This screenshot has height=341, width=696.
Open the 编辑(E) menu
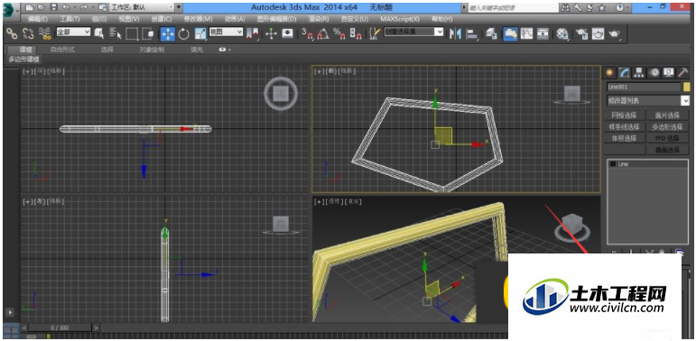[x=37, y=19]
